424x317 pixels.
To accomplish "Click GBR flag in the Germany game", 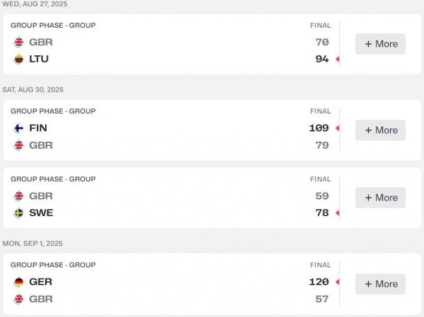I will click(x=19, y=299).
